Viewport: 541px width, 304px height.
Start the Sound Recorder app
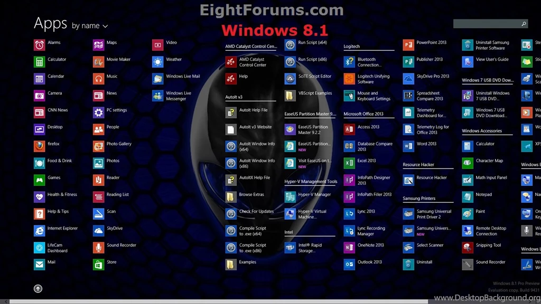coord(120,245)
